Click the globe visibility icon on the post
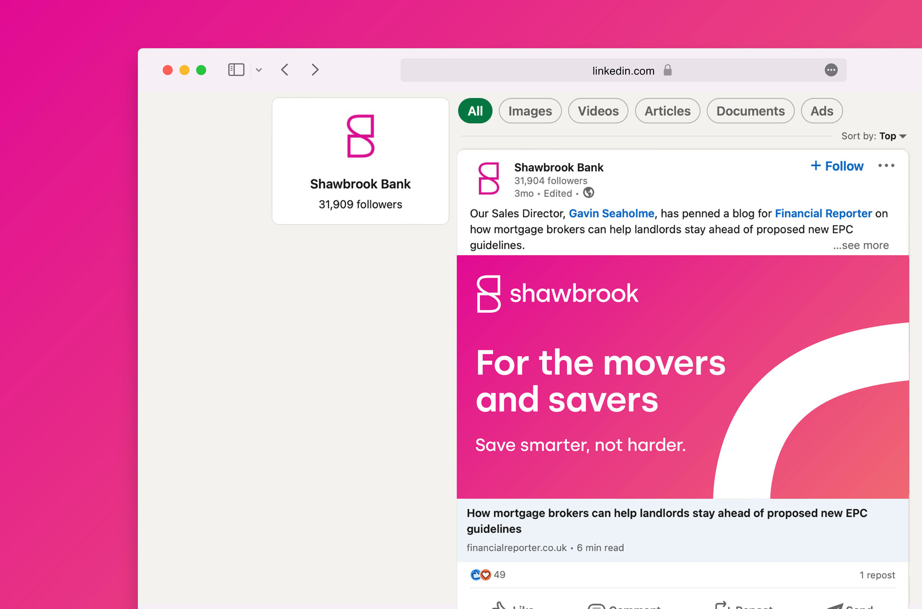922x609 pixels. (x=588, y=193)
